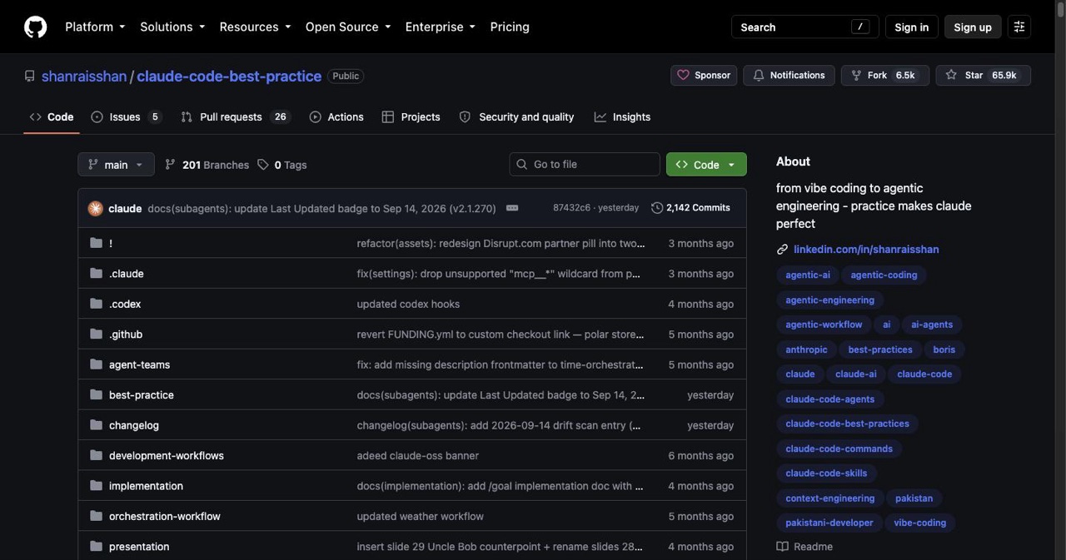Open the shanraisshan owner profile link

(x=84, y=76)
